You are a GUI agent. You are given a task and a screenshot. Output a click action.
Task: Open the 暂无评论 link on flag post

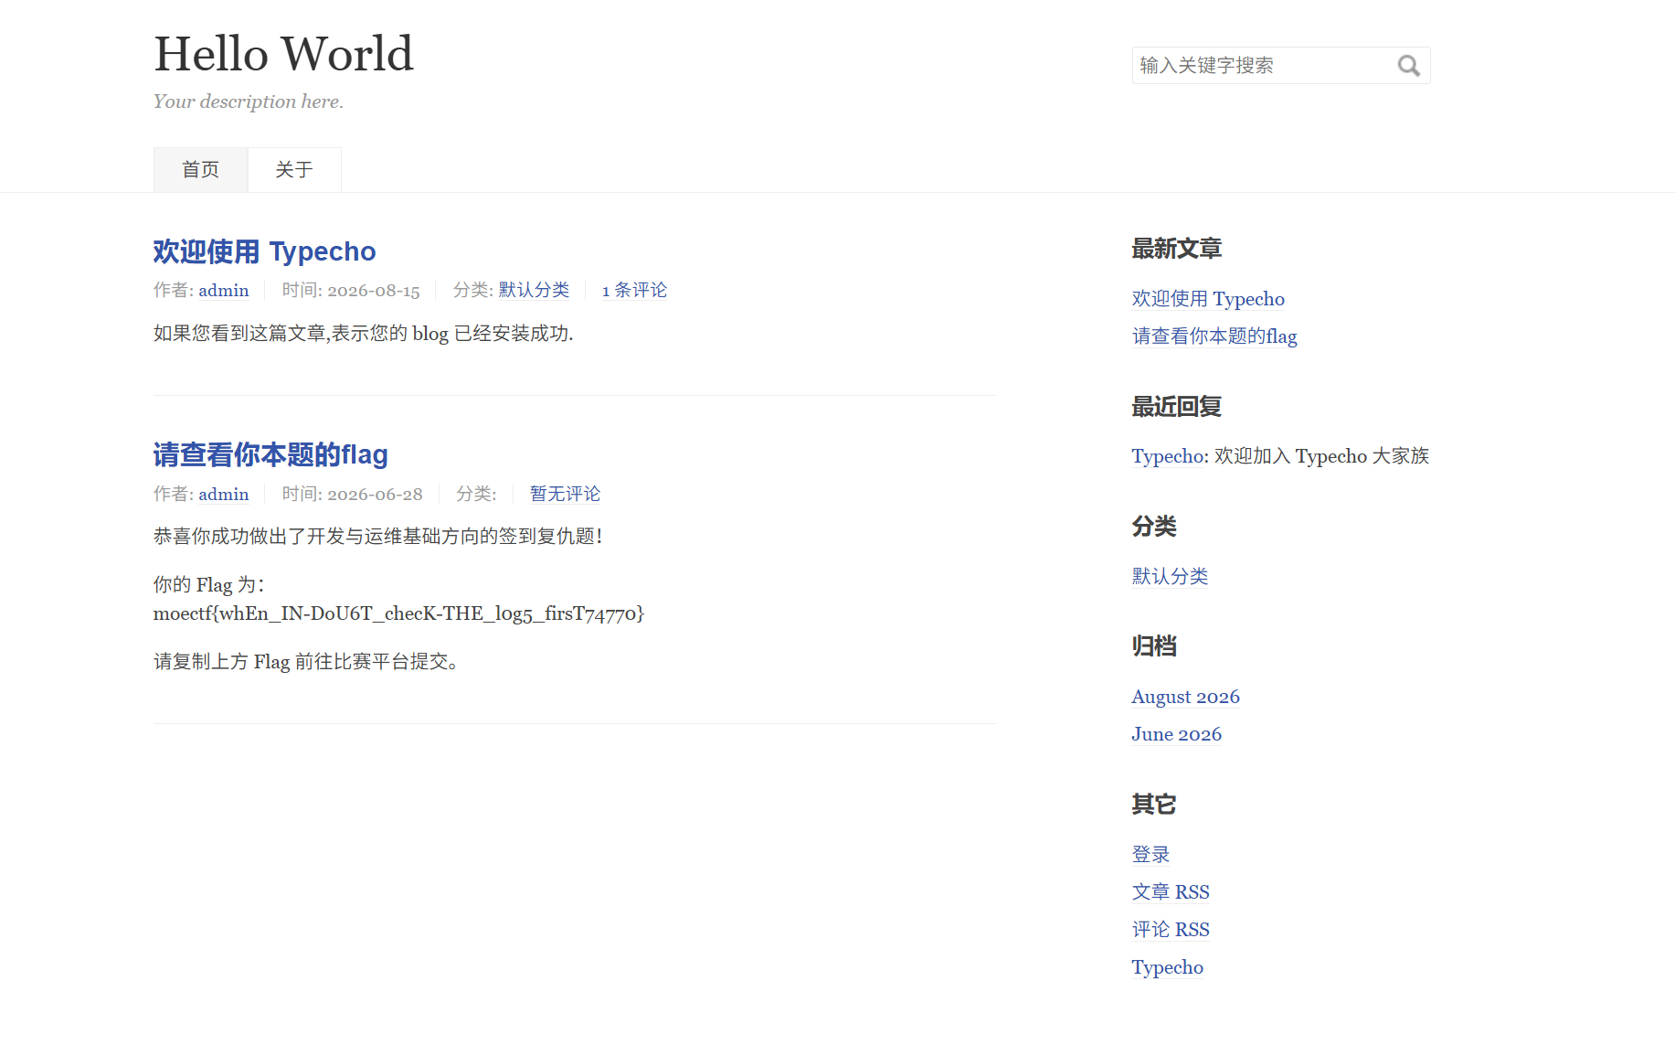point(565,494)
